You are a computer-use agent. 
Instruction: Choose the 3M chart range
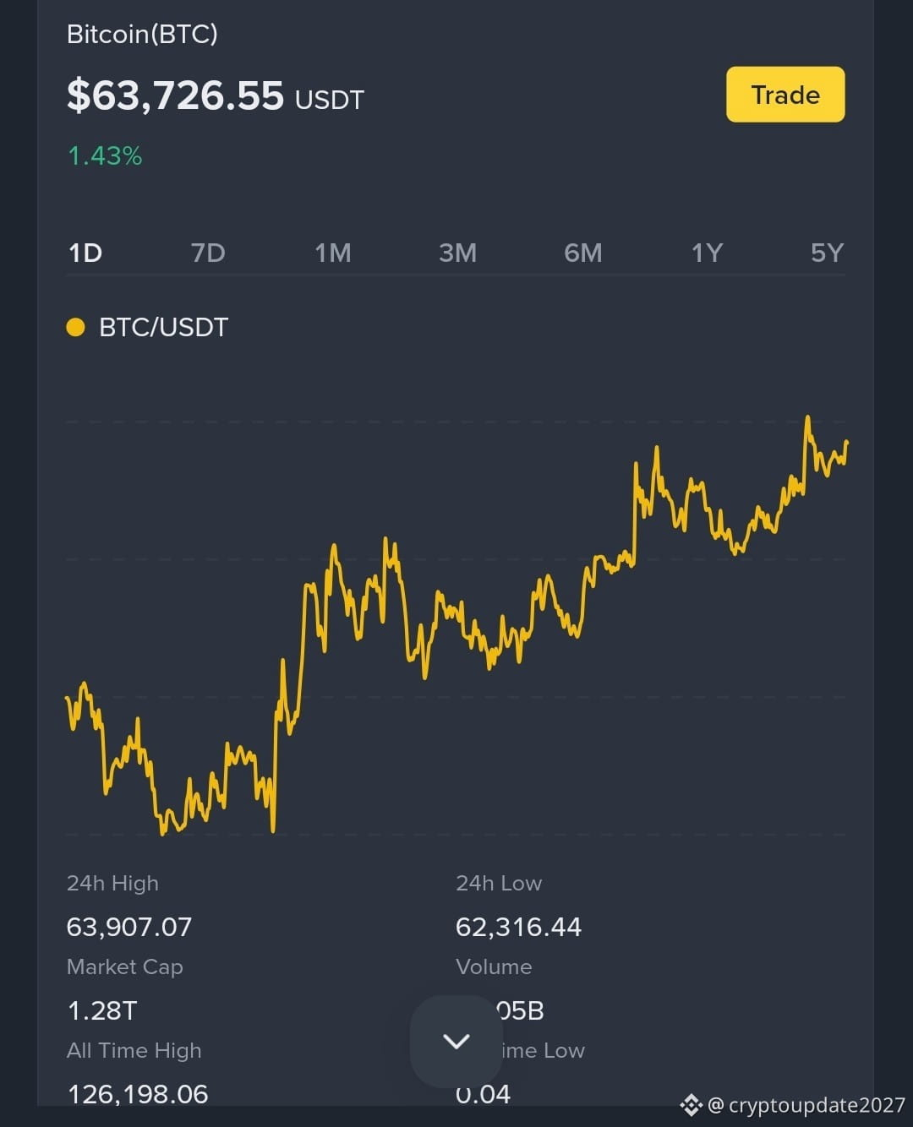pyautogui.click(x=457, y=253)
